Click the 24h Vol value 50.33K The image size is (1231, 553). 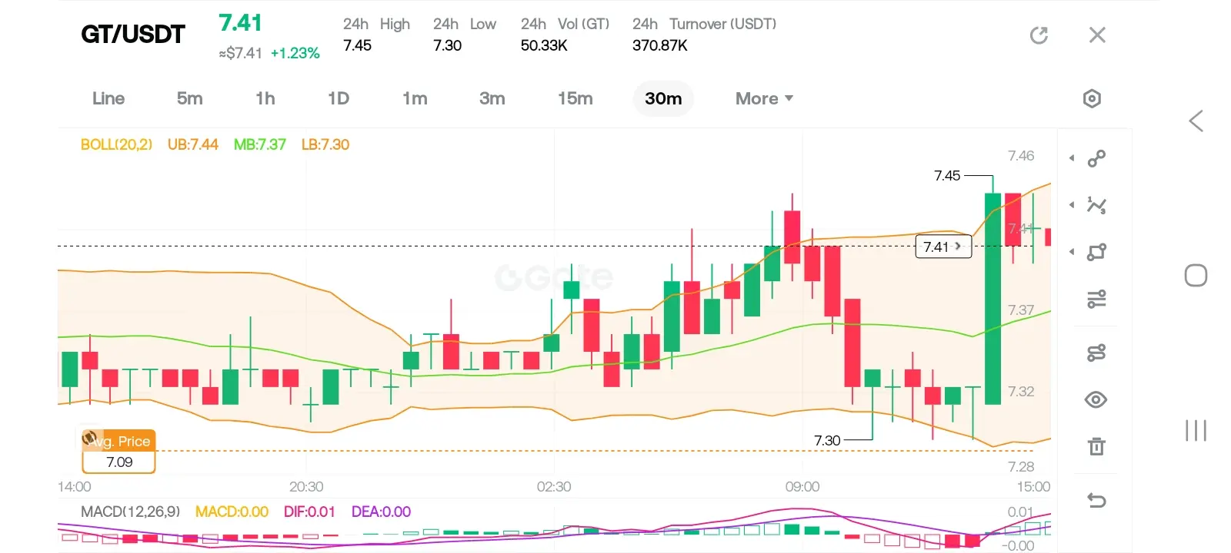pyautogui.click(x=544, y=45)
